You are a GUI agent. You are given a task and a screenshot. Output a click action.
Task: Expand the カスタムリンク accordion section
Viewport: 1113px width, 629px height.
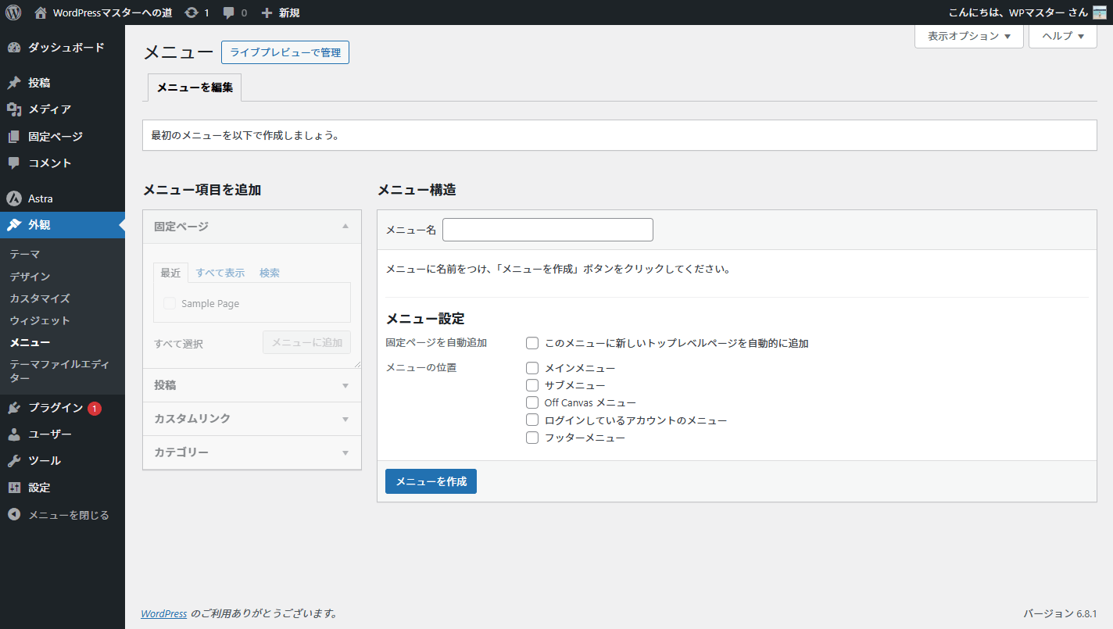[x=252, y=419]
